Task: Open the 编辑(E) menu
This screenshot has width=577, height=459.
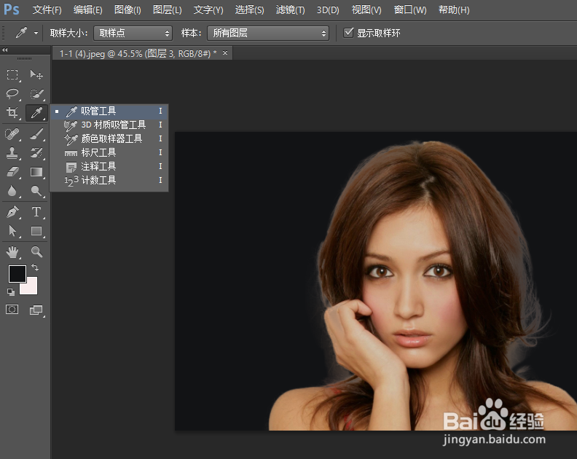Action: pos(87,10)
